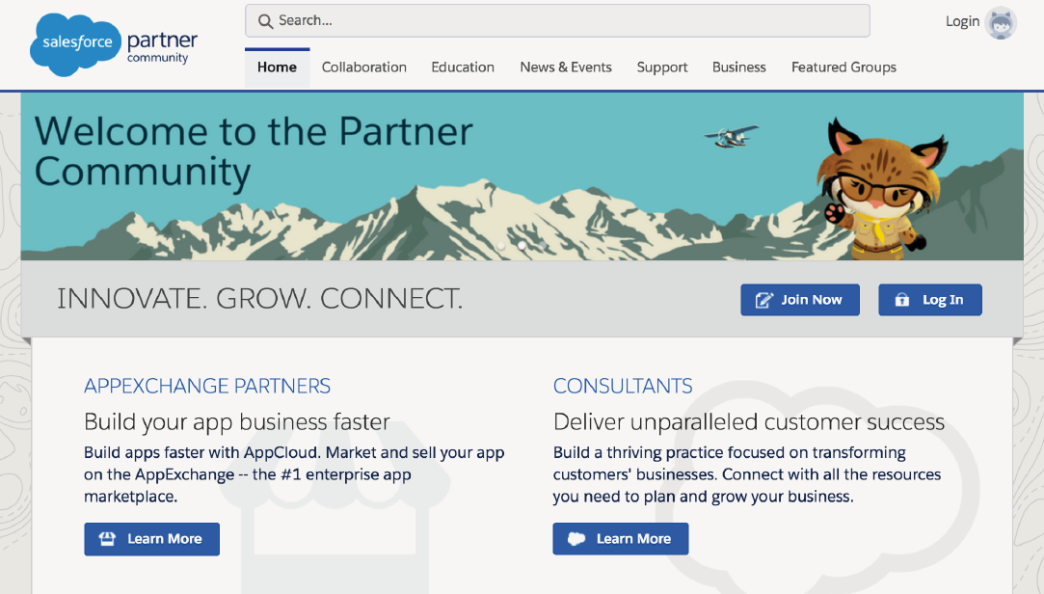This screenshot has height=594, width=1044.
Task: Select Support from the navigation bar
Action: click(662, 67)
